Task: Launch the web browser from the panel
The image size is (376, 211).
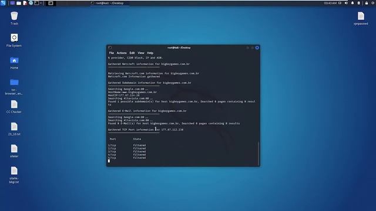Action: (31, 3)
